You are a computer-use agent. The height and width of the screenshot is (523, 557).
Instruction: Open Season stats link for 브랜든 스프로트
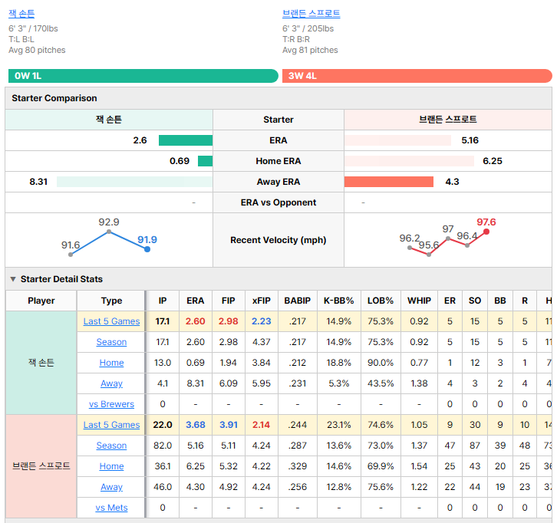click(111, 446)
